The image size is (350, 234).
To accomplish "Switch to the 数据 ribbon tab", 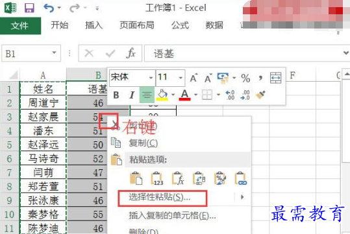I will [x=214, y=25].
